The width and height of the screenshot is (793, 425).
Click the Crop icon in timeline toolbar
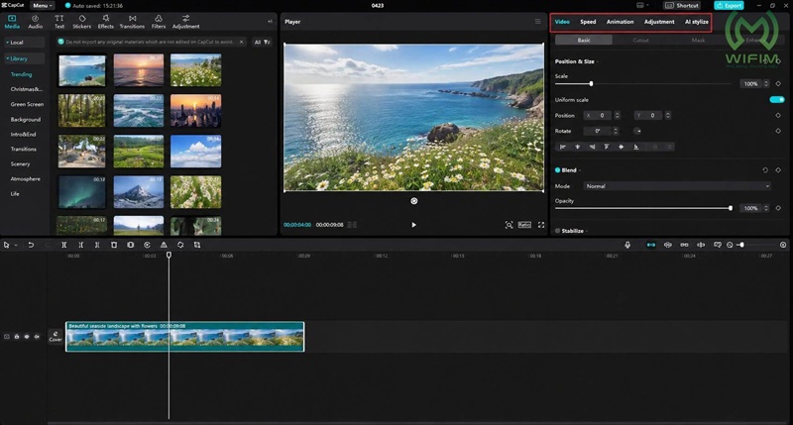(x=197, y=245)
